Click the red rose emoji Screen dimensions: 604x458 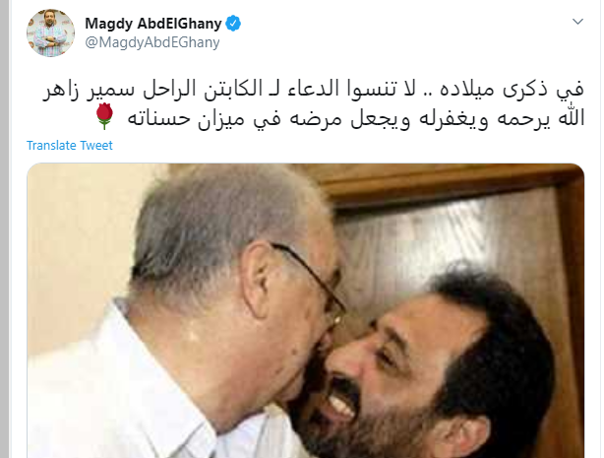[x=104, y=116]
